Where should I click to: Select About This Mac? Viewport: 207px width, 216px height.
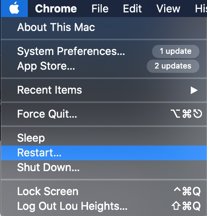click(104, 27)
